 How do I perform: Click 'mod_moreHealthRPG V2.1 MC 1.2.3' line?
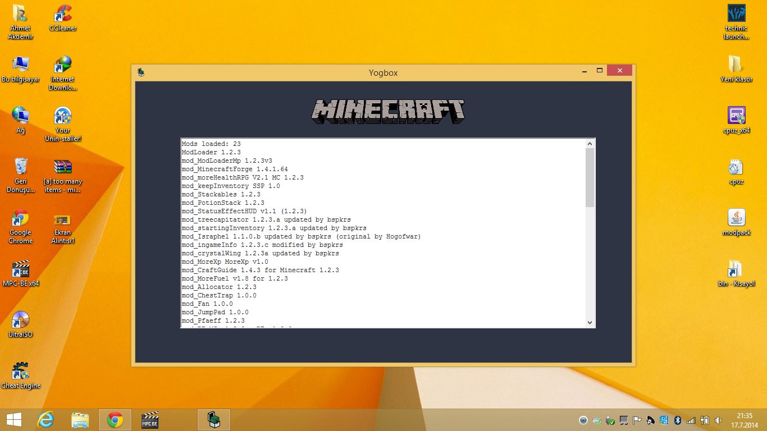tap(243, 177)
